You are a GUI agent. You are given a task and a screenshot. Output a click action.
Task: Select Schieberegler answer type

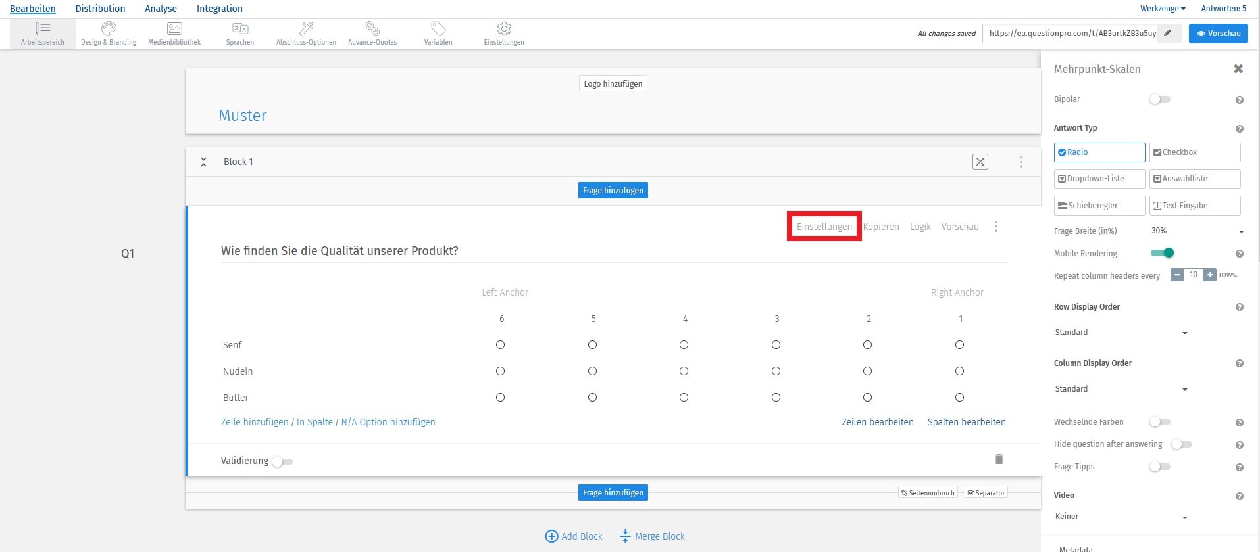point(1099,206)
